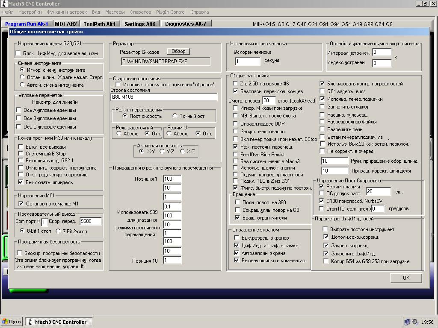Toggle Блокировать контр. погрешностей checkbox
438x328 pixels.
[x=322, y=83]
